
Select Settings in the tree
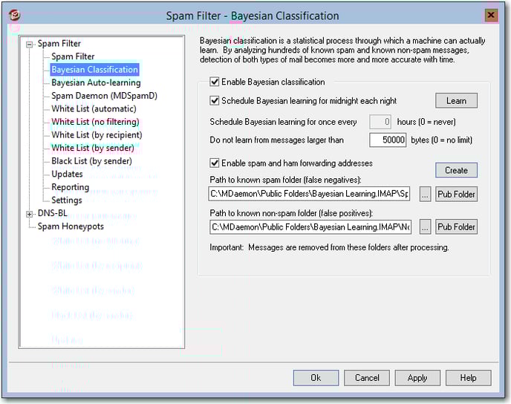[x=67, y=200]
